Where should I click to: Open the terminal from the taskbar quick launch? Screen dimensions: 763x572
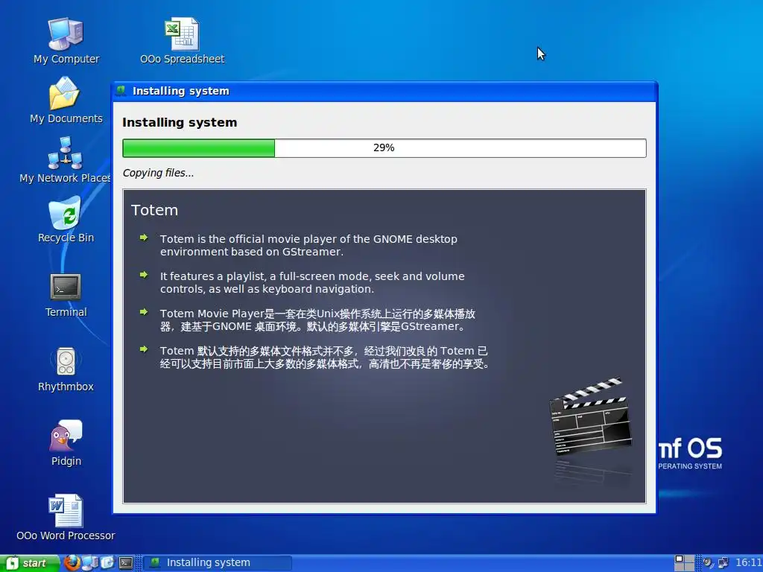[x=126, y=563]
